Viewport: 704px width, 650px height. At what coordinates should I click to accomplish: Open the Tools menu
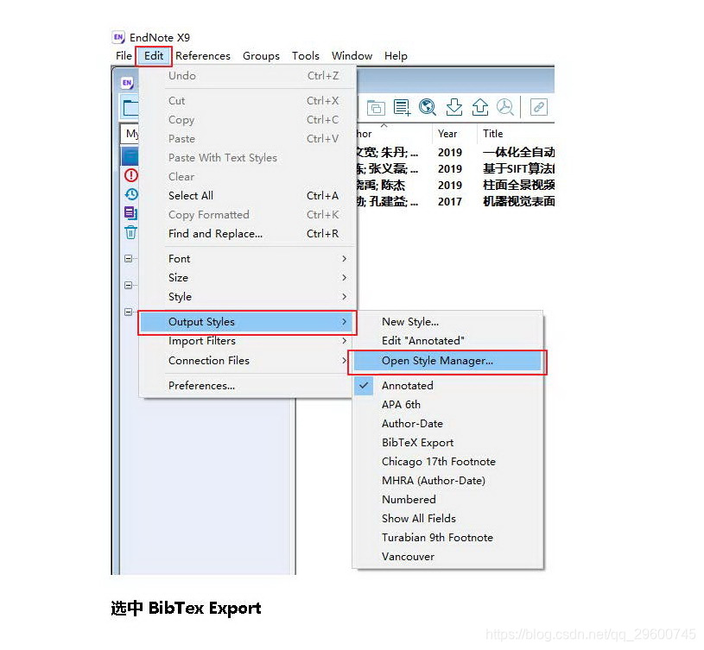305,56
